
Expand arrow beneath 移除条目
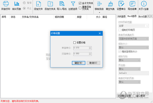tap(99, 12)
